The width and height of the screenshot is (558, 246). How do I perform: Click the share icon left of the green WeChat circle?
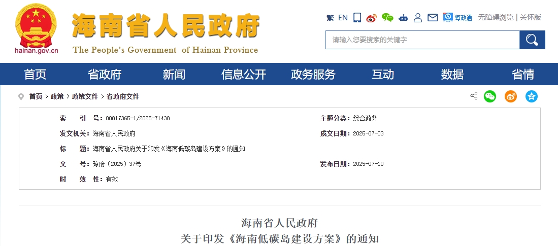point(474,96)
